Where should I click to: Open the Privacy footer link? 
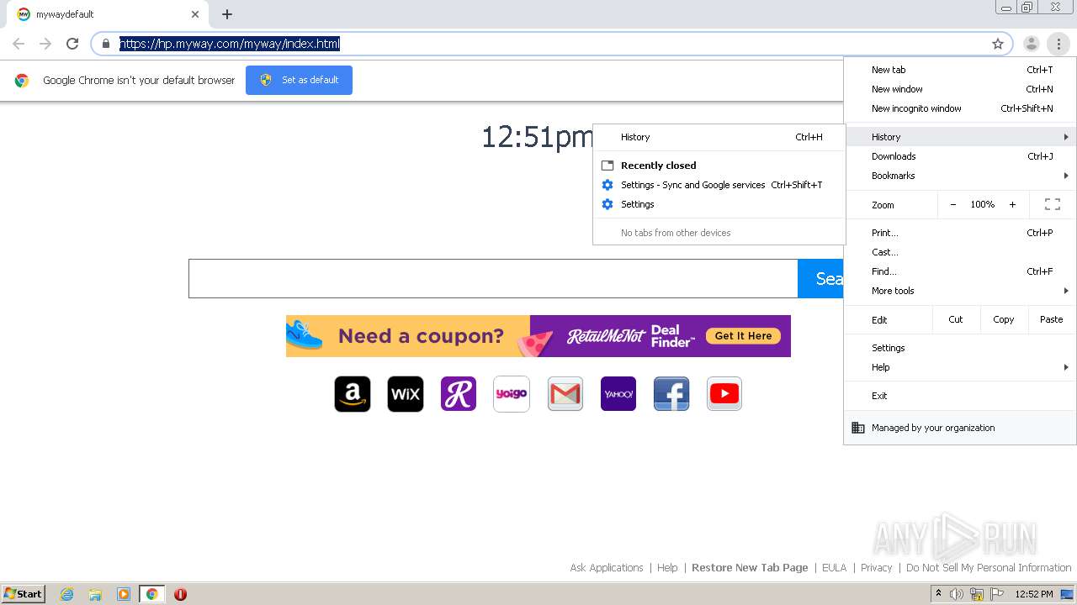click(876, 568)
